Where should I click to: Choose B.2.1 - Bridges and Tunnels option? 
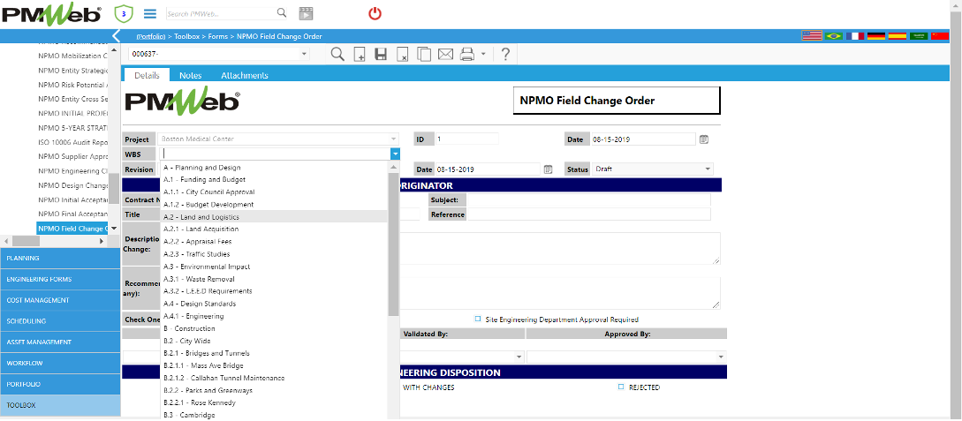tap(274, 353)
